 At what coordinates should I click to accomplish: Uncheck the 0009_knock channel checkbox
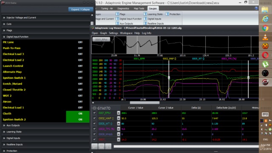coord(94,134)
